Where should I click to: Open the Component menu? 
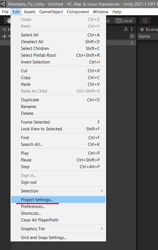[78, 12]
